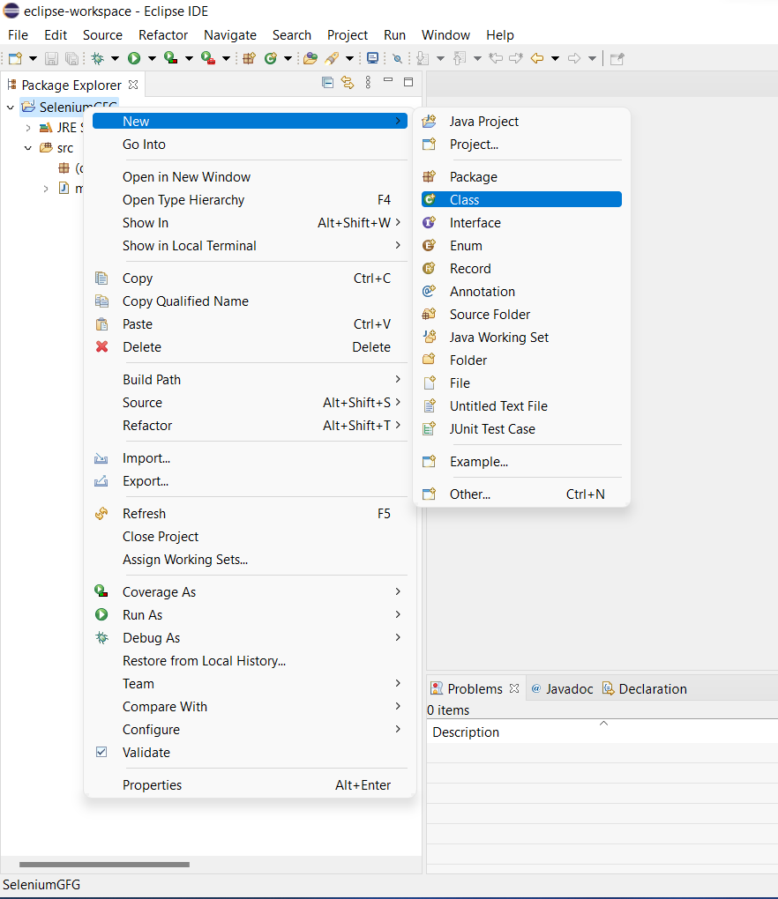Select Java Project in the New submenu
This screenshot has height=899, width=778.
tap(521, 122)
